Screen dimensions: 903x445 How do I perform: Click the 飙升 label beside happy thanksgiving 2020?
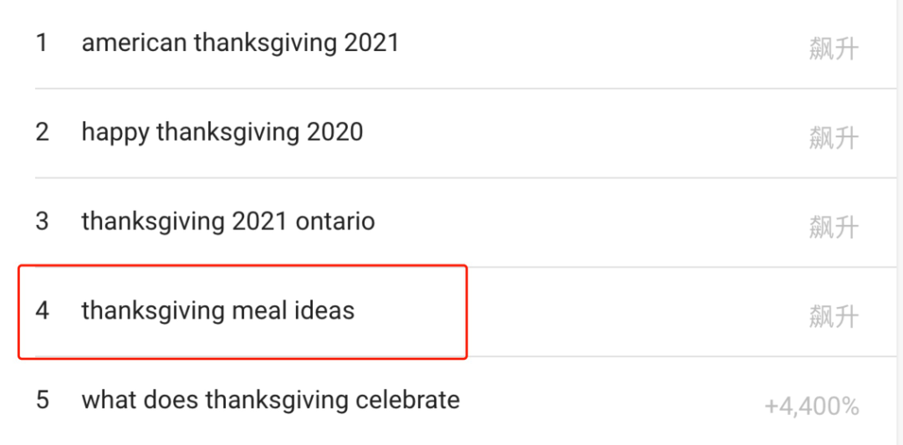(x=834, y=138)
